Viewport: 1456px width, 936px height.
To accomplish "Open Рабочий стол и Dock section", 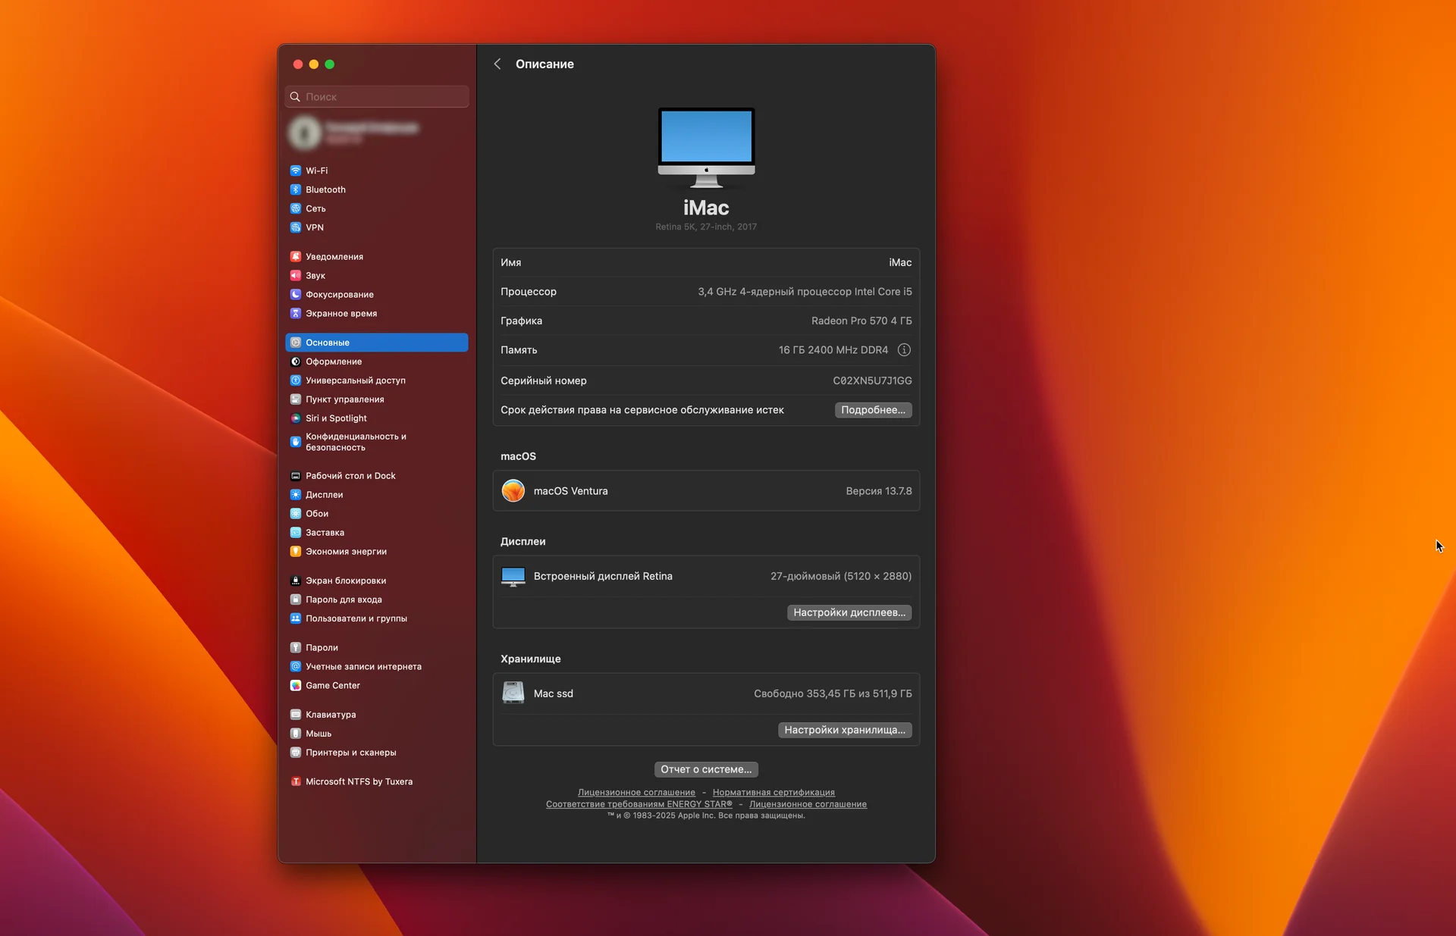I will pos(377,476).
